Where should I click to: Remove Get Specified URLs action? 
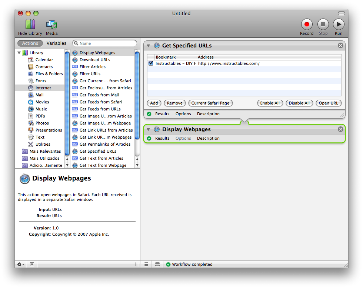[x=340, y=46]
